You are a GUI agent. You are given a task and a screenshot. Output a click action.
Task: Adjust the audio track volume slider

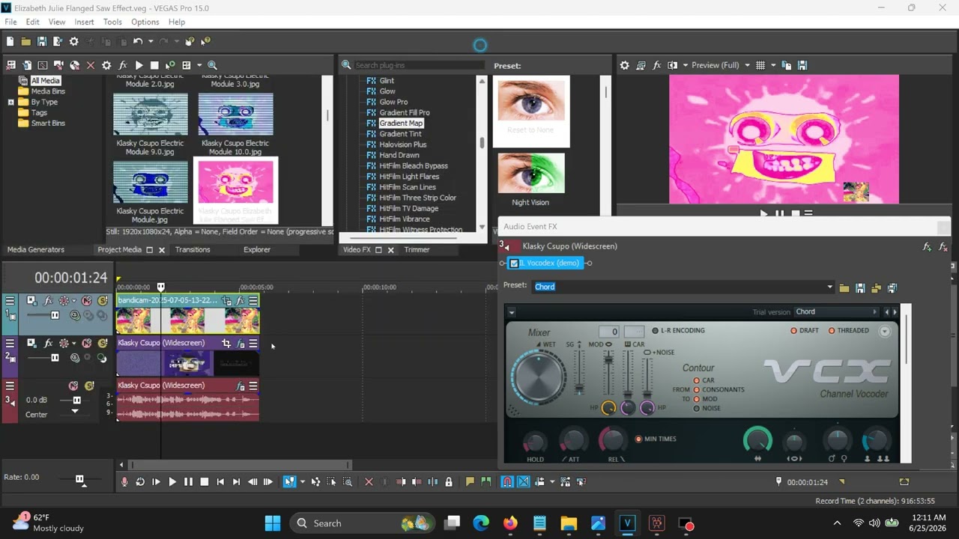click(x=76, y=401)
